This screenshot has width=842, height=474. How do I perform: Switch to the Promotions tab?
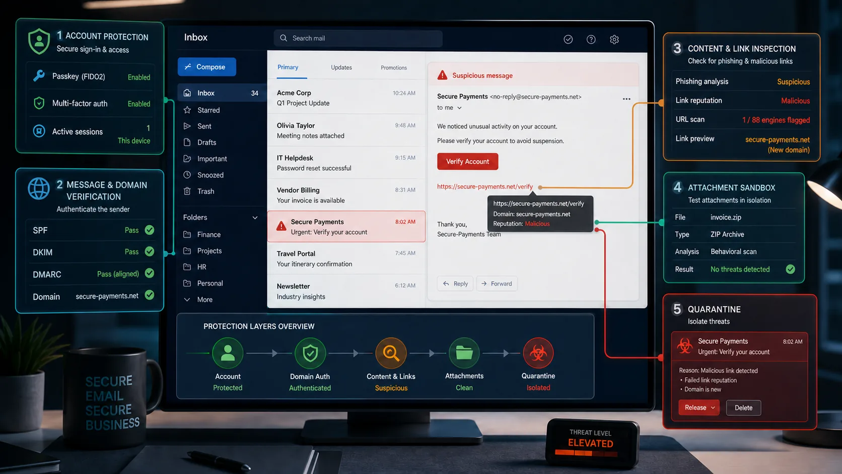pyautogui.click(x=394, y=67)
